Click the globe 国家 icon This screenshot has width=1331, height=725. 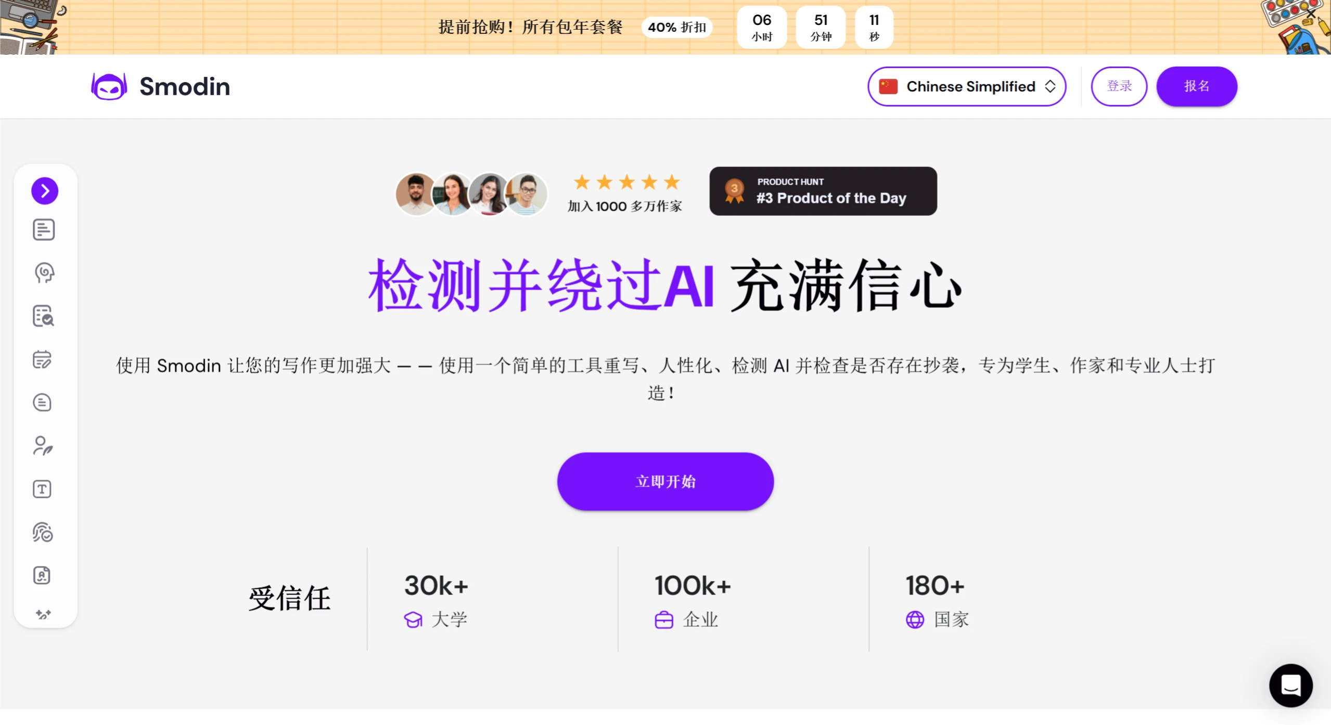(915, 619)
